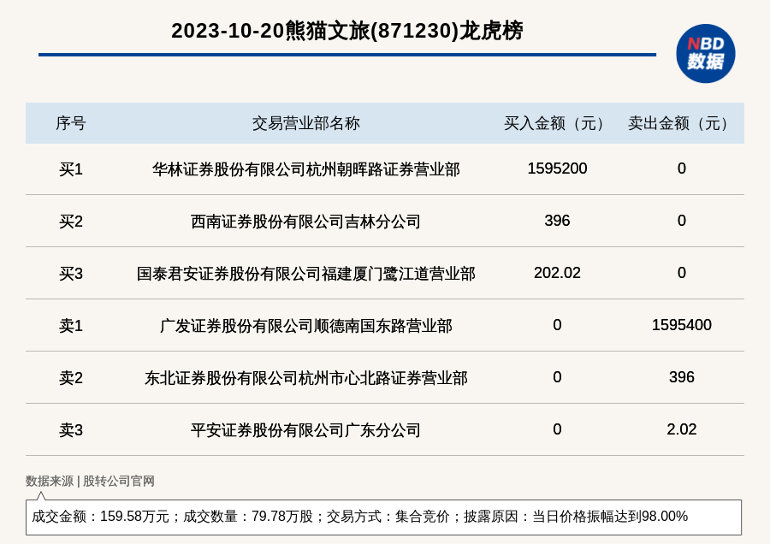Image resolution: width=770 pixels, height=544 pixels.
Task: Click 平安证券股份有限公司广东分公司
Action: click(306, 430)
